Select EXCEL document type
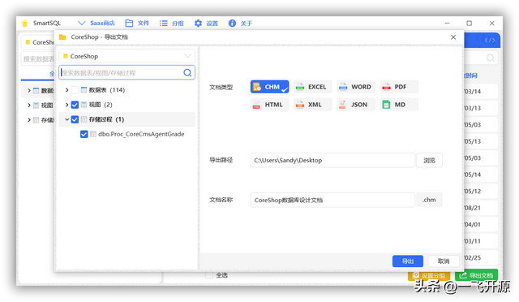The height and width of the screenshot is (302, 519). (x=312, y=87)
